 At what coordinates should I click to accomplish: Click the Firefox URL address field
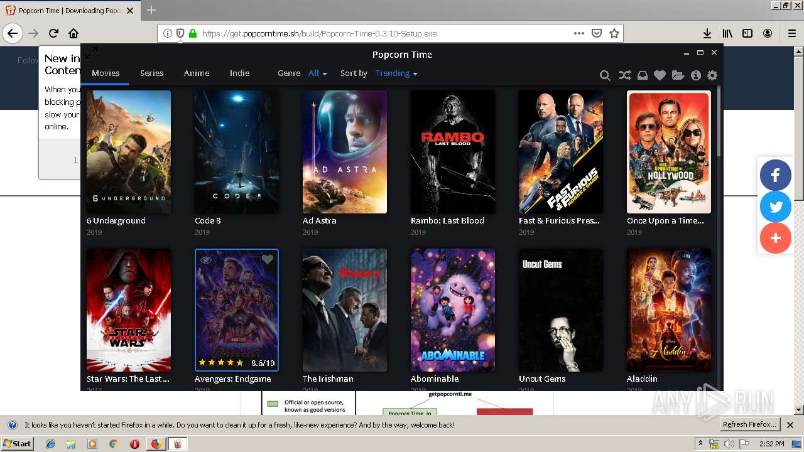(383, 33)
